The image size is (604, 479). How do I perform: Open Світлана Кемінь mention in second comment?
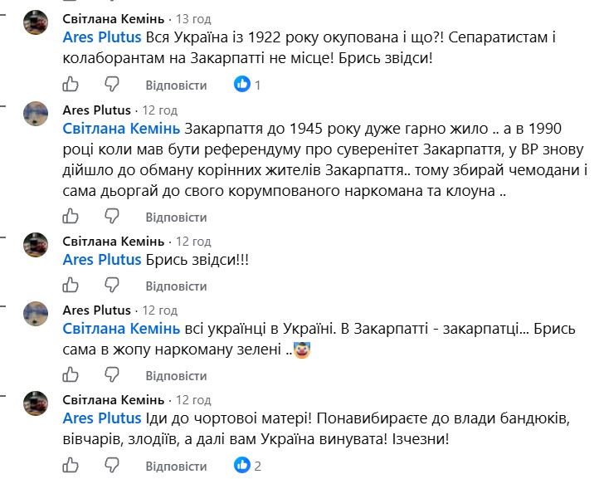click(x=121, y=129)
